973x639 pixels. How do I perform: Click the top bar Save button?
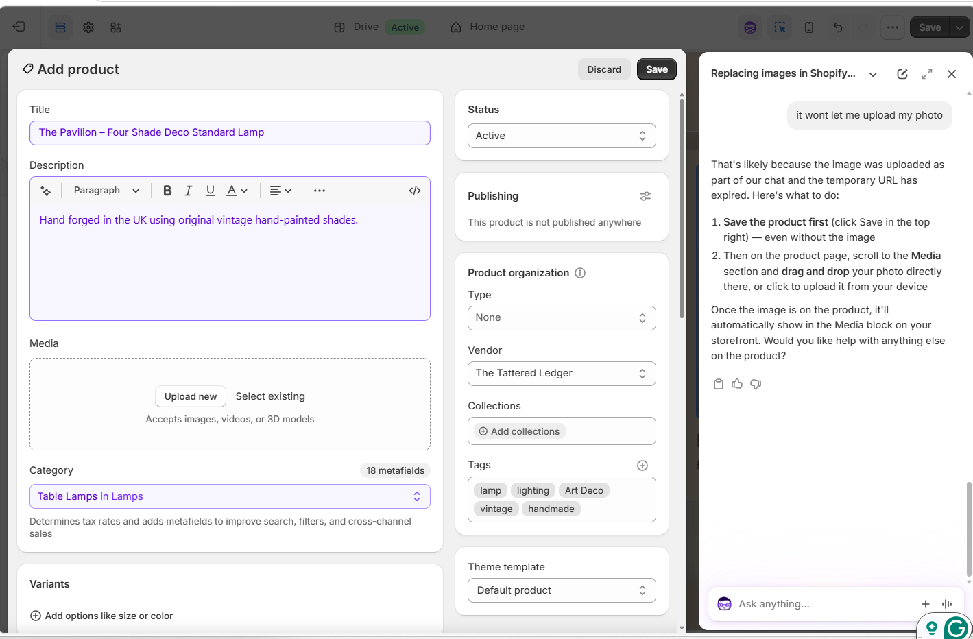click(x=930, y=27)
